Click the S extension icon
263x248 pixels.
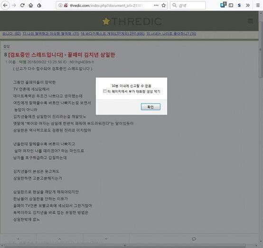(x=239, y=5)
